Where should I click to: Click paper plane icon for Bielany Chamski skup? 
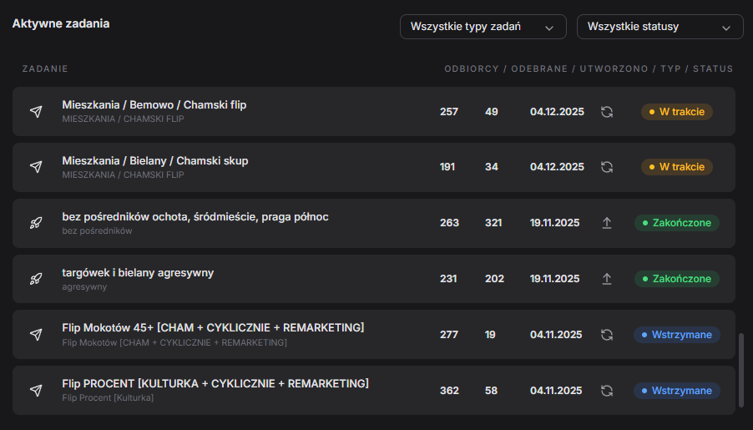36,167
